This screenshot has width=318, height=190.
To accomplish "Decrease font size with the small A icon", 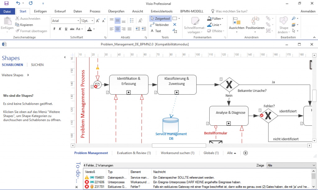I will (x=104, y=21).
